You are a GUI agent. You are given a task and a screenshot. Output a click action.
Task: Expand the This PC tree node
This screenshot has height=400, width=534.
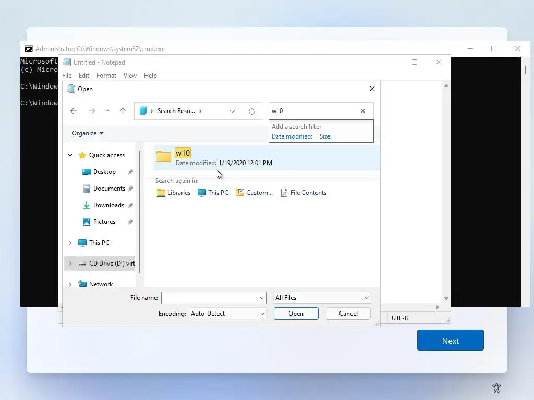(70, 243)
